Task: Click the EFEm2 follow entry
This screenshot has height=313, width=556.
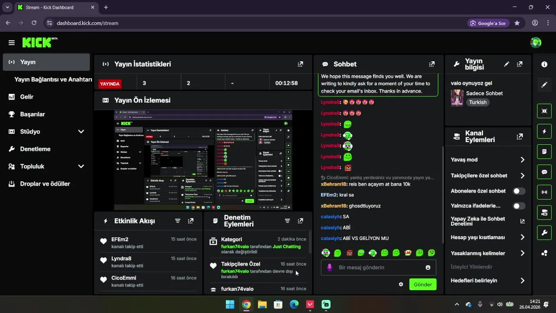Action: point(148,243)
